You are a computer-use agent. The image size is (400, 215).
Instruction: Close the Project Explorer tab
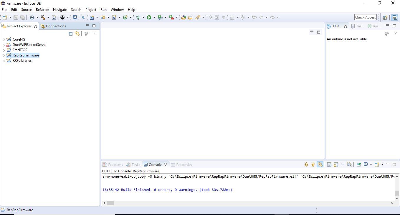click(35, 26)
